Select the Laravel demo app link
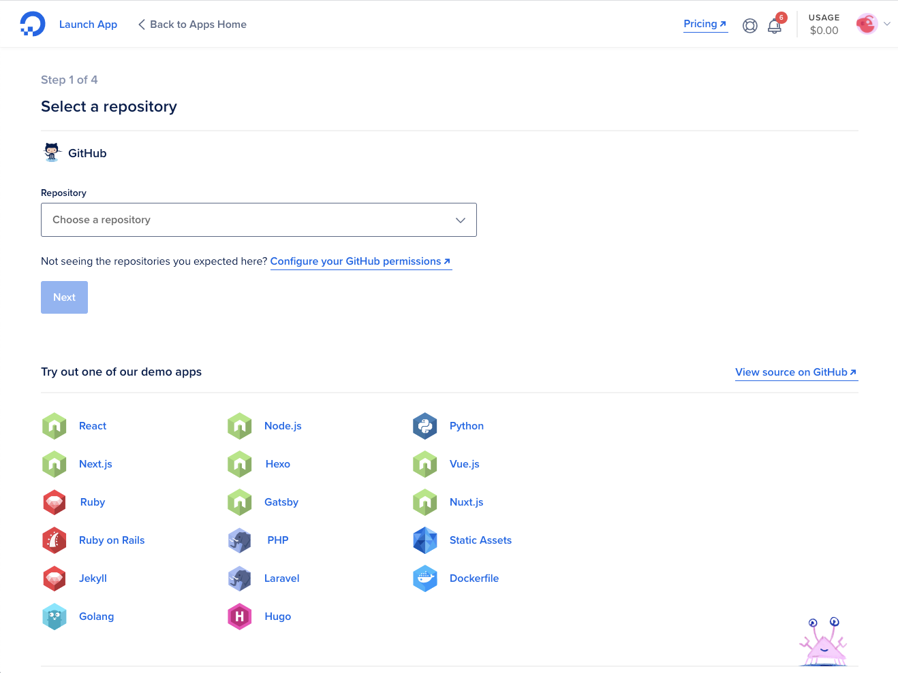Image resolution: width=898 pixels, height=673 pixels. point(282,578)
